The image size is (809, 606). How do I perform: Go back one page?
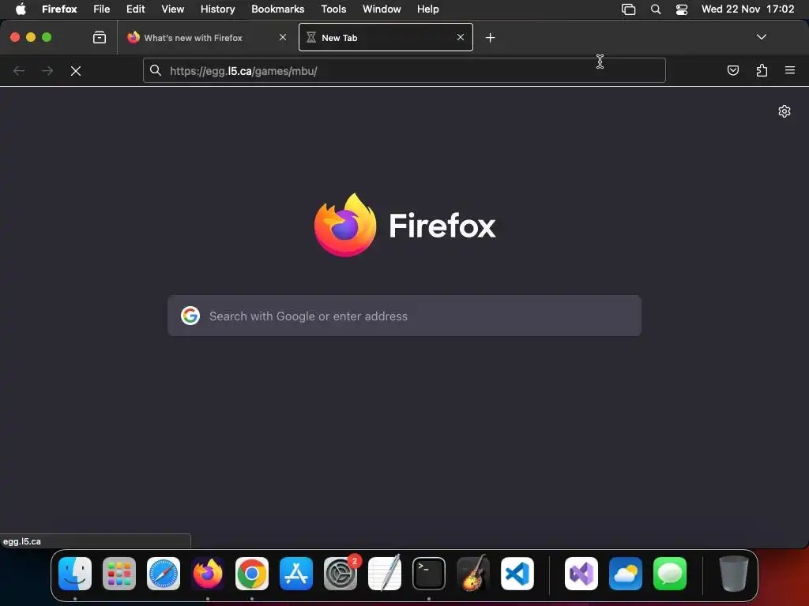coord(19,71)
